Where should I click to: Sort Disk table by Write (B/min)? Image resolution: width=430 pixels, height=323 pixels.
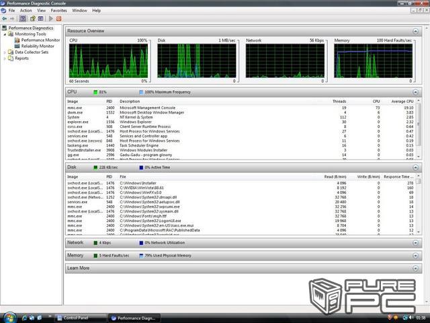coord(368,176)
